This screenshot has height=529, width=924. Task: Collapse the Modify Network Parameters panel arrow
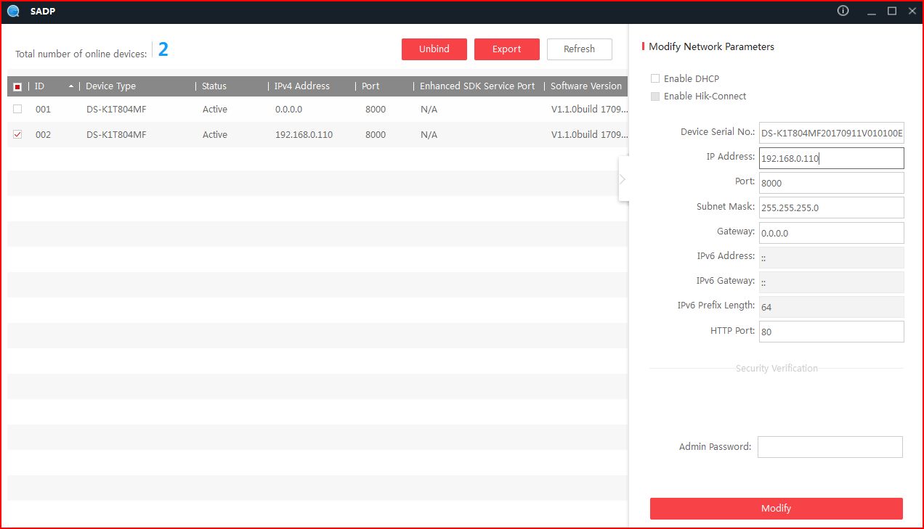[x=623, y=179]
